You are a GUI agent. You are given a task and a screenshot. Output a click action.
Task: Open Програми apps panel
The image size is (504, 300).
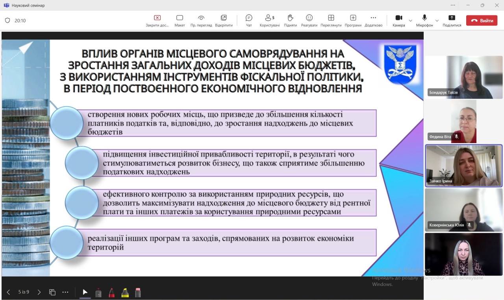pyautogui.click(x=353, y=20)
